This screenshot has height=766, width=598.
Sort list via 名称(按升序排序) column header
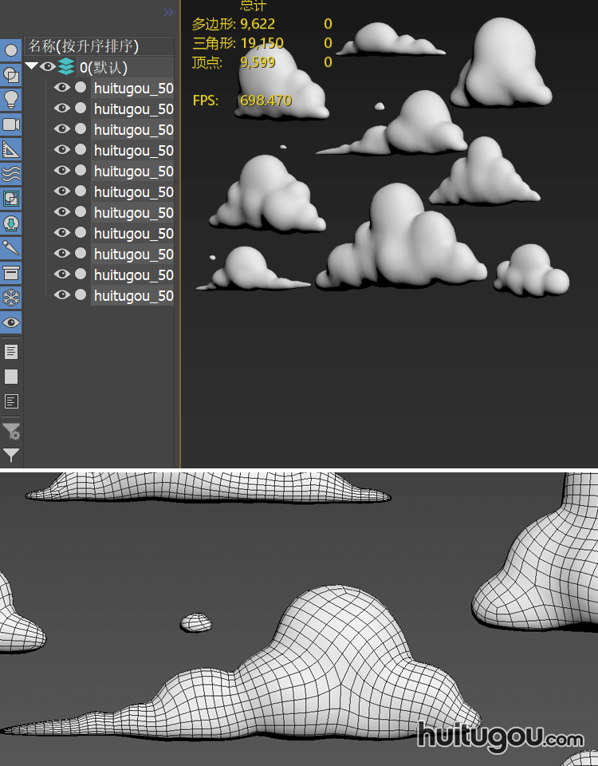point(84,46)
